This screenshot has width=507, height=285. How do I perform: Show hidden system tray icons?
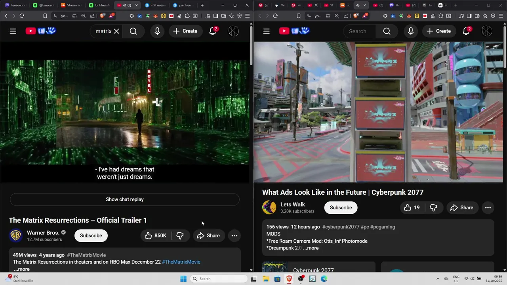pos(438,279)
